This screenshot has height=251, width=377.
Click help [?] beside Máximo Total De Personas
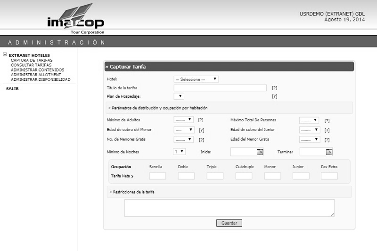click(327, 121)
